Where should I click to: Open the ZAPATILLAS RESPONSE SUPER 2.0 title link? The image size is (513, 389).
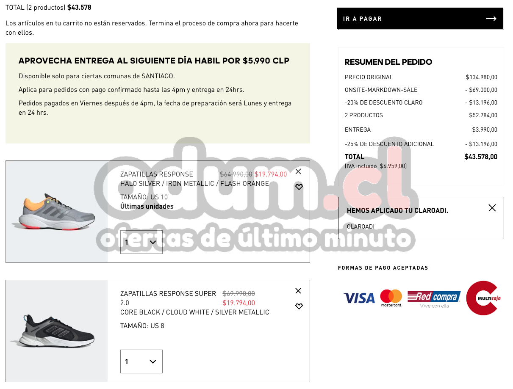(168, 298)
